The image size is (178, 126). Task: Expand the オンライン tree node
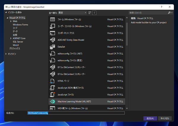click(6, 54)
